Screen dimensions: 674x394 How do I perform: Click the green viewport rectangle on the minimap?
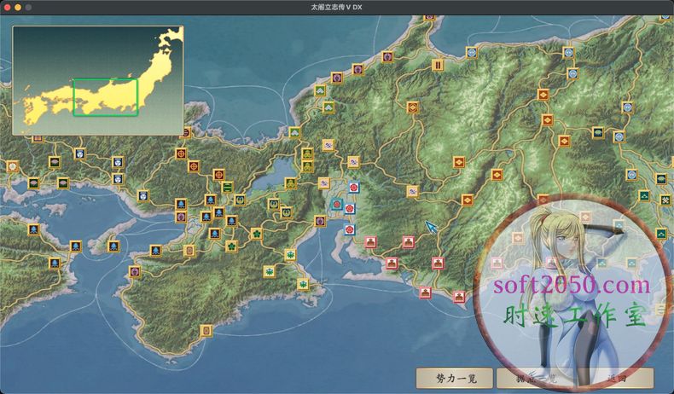105,97
